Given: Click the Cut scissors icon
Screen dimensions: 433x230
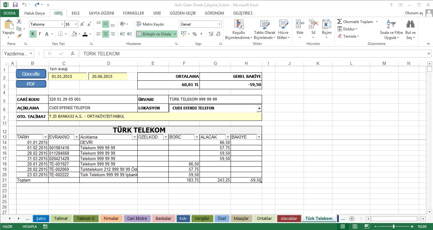Looking at the screenshot, I should coord(19,22).
